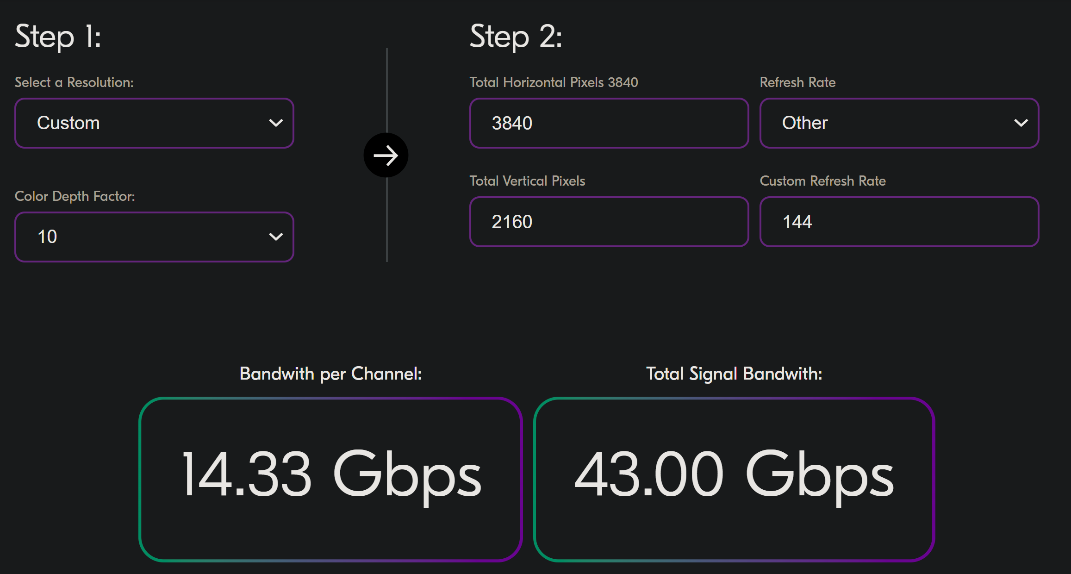Select the Custom Refresh Rate field with 144
Image resolution: width=1071 pixels, height=574 pixels.
click(x=899, y=222)
